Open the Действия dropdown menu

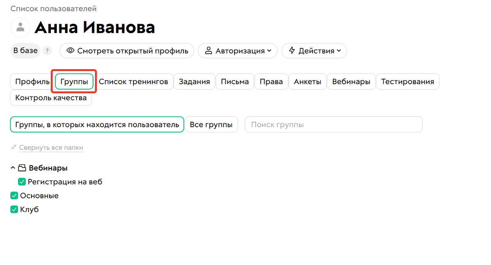(314, 51)
